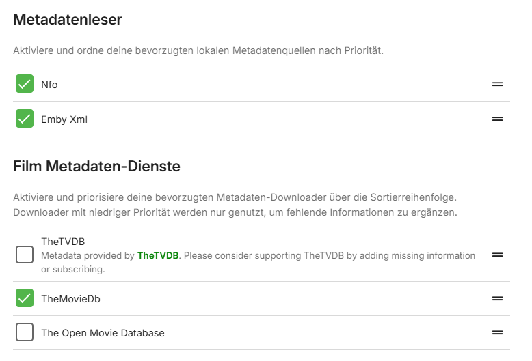Disable the Emby Xml checkbox

pos(25,119)
